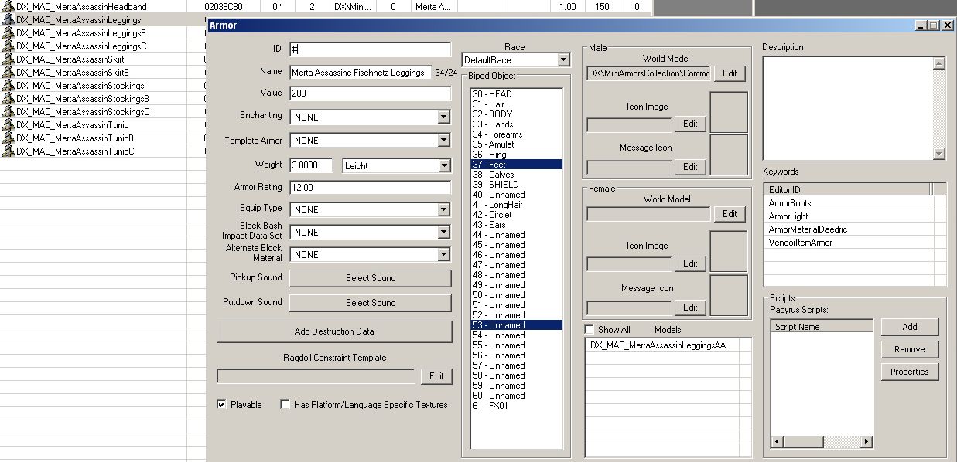This screenshot has width=957, height=462.
Task: Toggle the Playable checkbox
Action: [222, 405]
